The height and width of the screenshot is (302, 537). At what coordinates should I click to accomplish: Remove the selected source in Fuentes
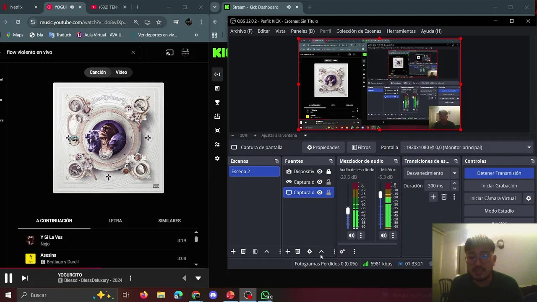pos(298,251)
